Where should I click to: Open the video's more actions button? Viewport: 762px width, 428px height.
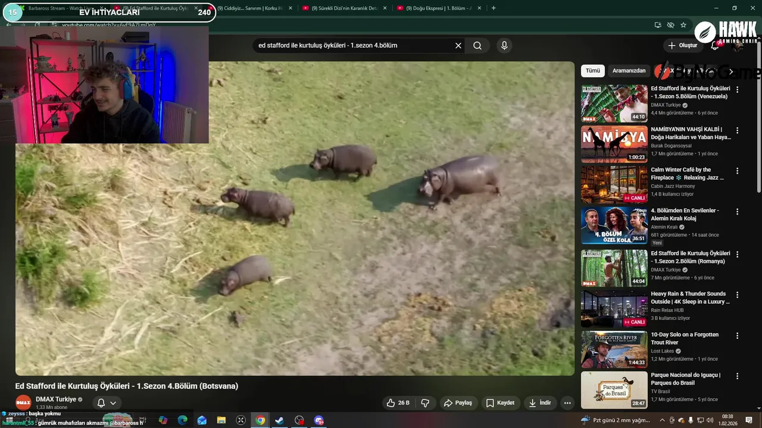[567, 403]
